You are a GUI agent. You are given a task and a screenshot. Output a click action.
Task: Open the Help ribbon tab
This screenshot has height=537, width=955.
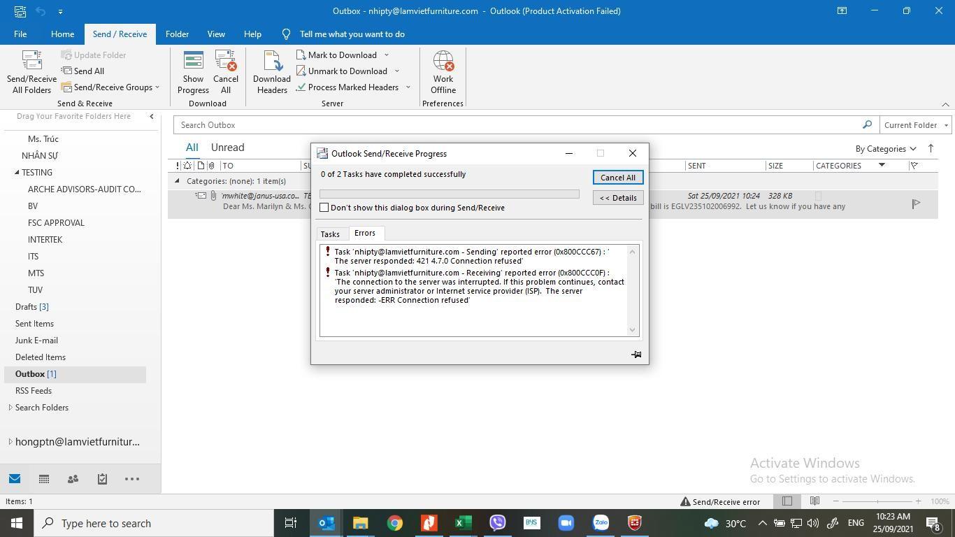(x=252, y=34)
